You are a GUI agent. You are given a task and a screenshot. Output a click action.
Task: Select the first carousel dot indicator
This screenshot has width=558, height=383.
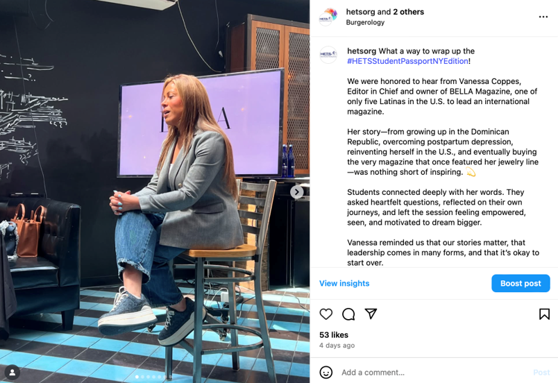click(x=137, y=377)
